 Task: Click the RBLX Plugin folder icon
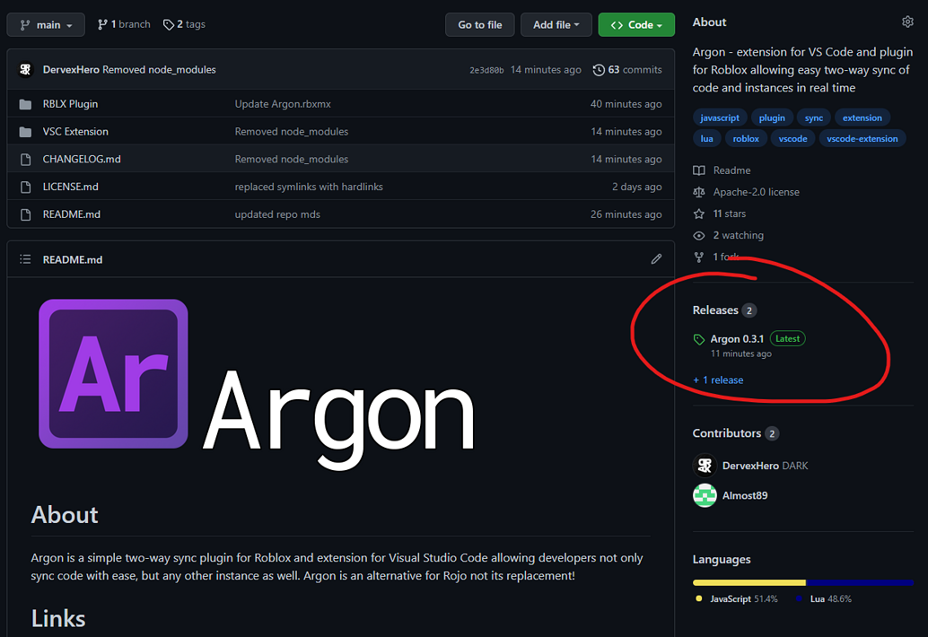click(x=25, y=103)
